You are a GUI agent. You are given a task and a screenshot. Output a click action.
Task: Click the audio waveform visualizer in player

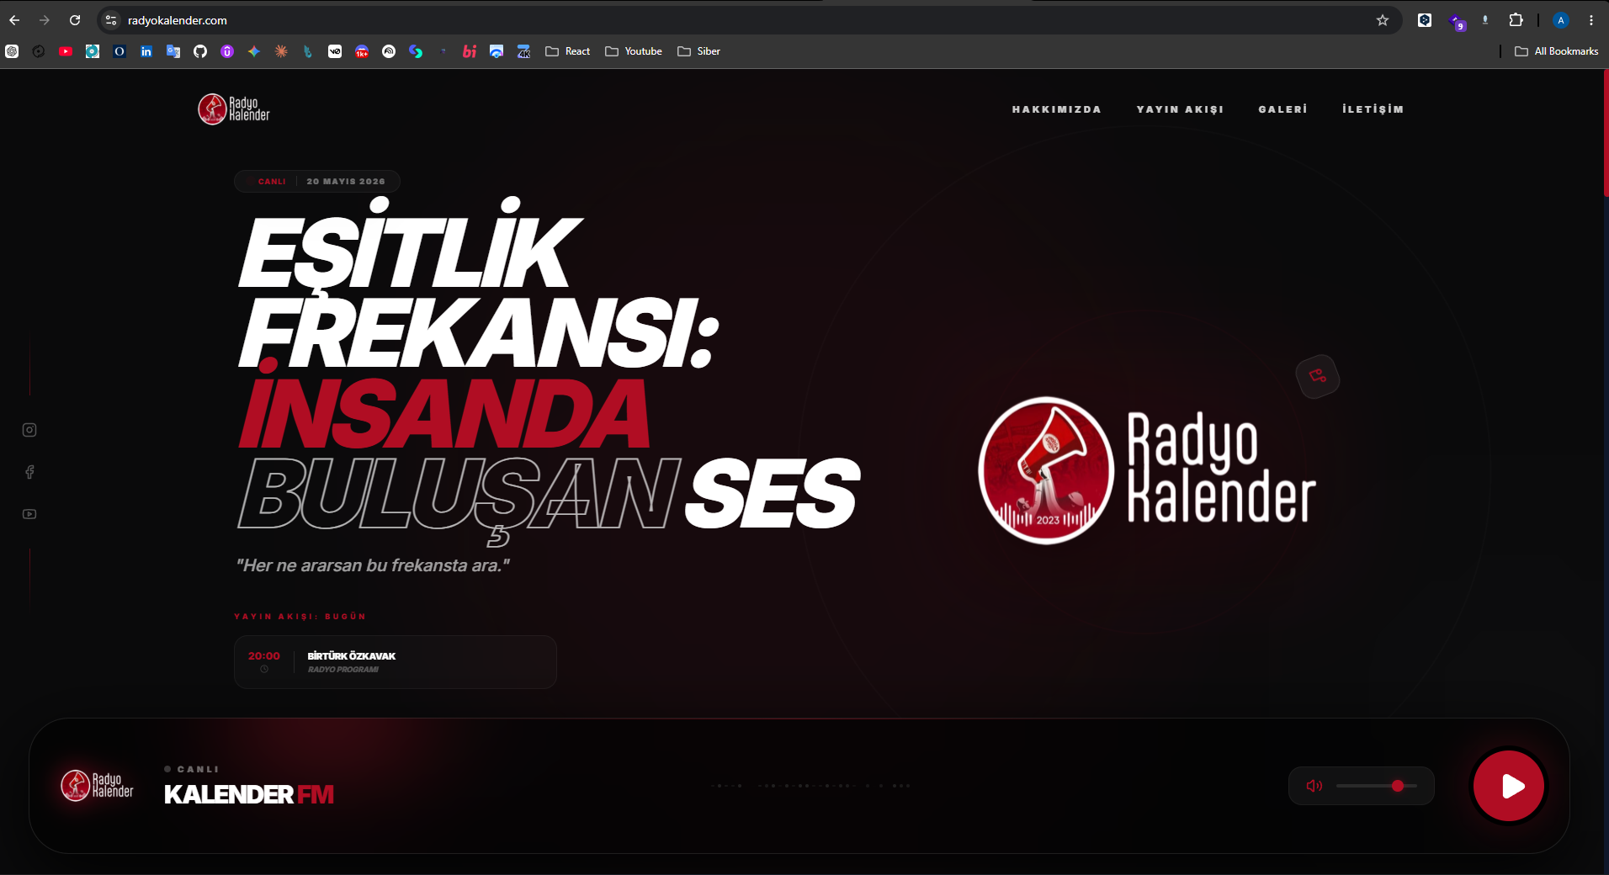click(811, 786)
